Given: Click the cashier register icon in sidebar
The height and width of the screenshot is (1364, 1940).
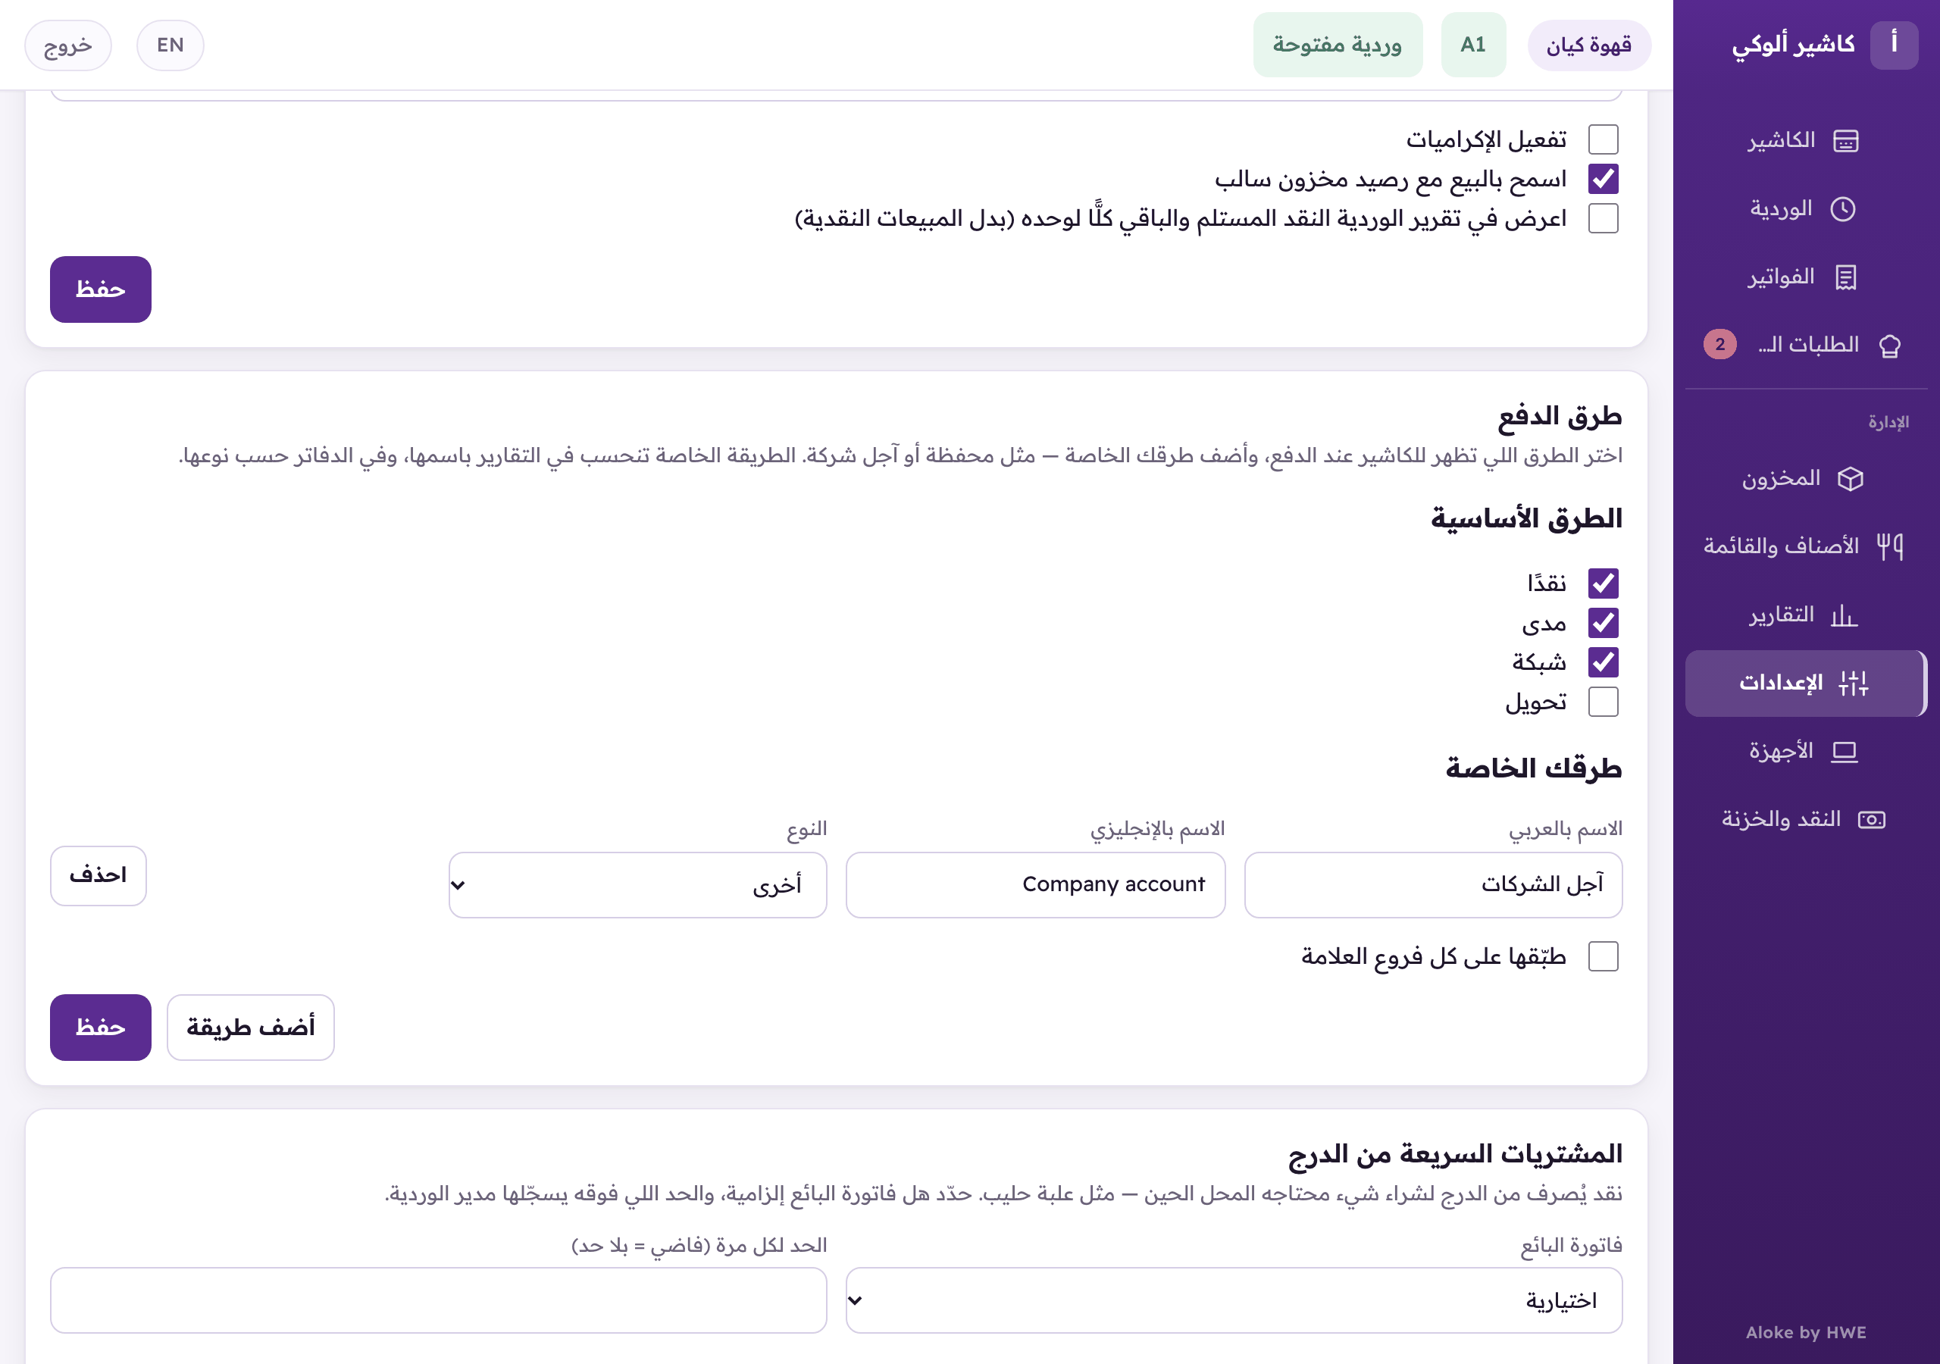Looking at the screenshot, I should (x=1845, y=140).
